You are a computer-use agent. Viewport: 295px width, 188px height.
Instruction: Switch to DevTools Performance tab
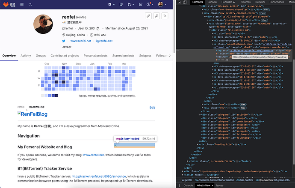[x=277, y=2]
